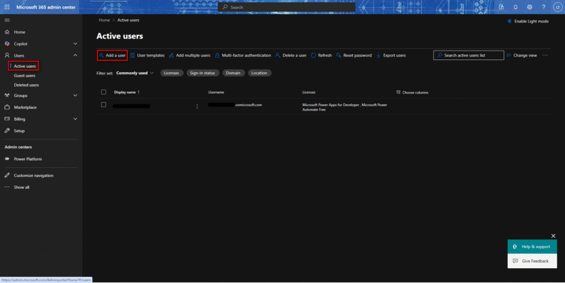Select the listed user's row checkbox
The image size is (565, 283).
click(x=103, y=105)
